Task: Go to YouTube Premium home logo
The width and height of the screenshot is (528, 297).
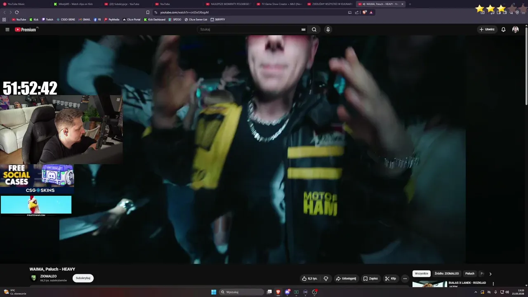Action: [26, 29]
